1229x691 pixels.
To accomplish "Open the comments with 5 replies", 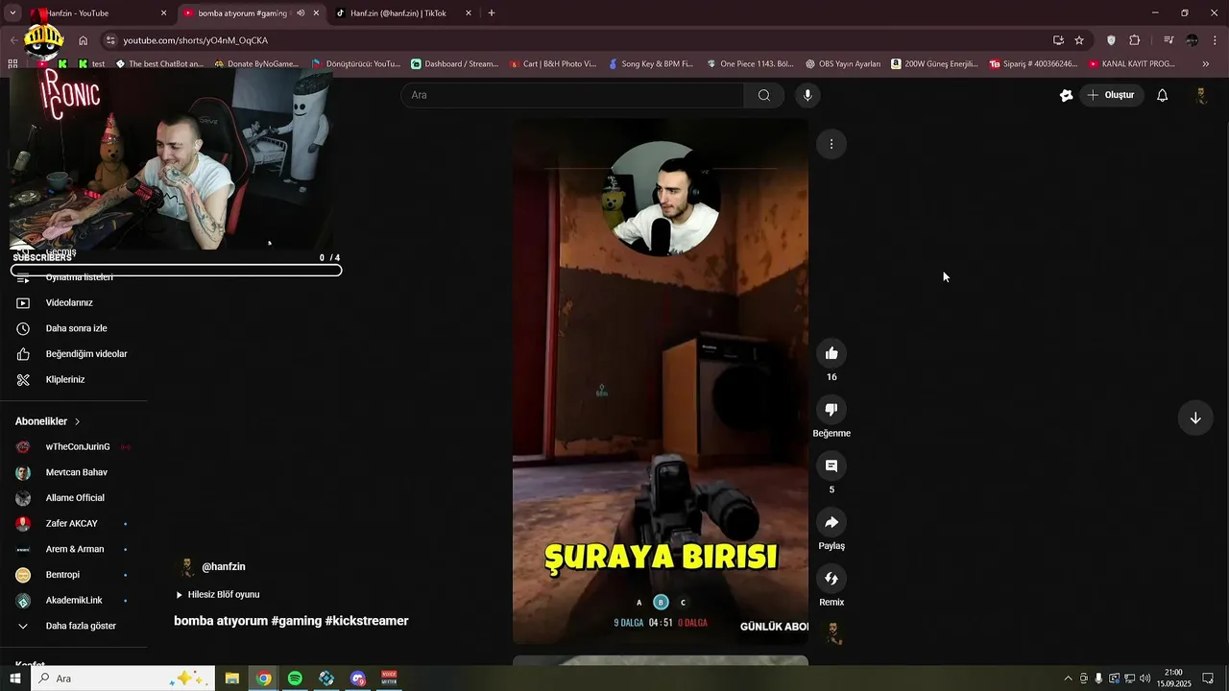I will 831,465.
